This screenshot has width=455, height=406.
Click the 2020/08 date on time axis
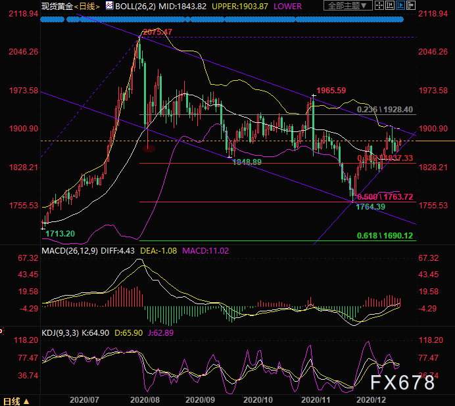click(x=144, y=398)
